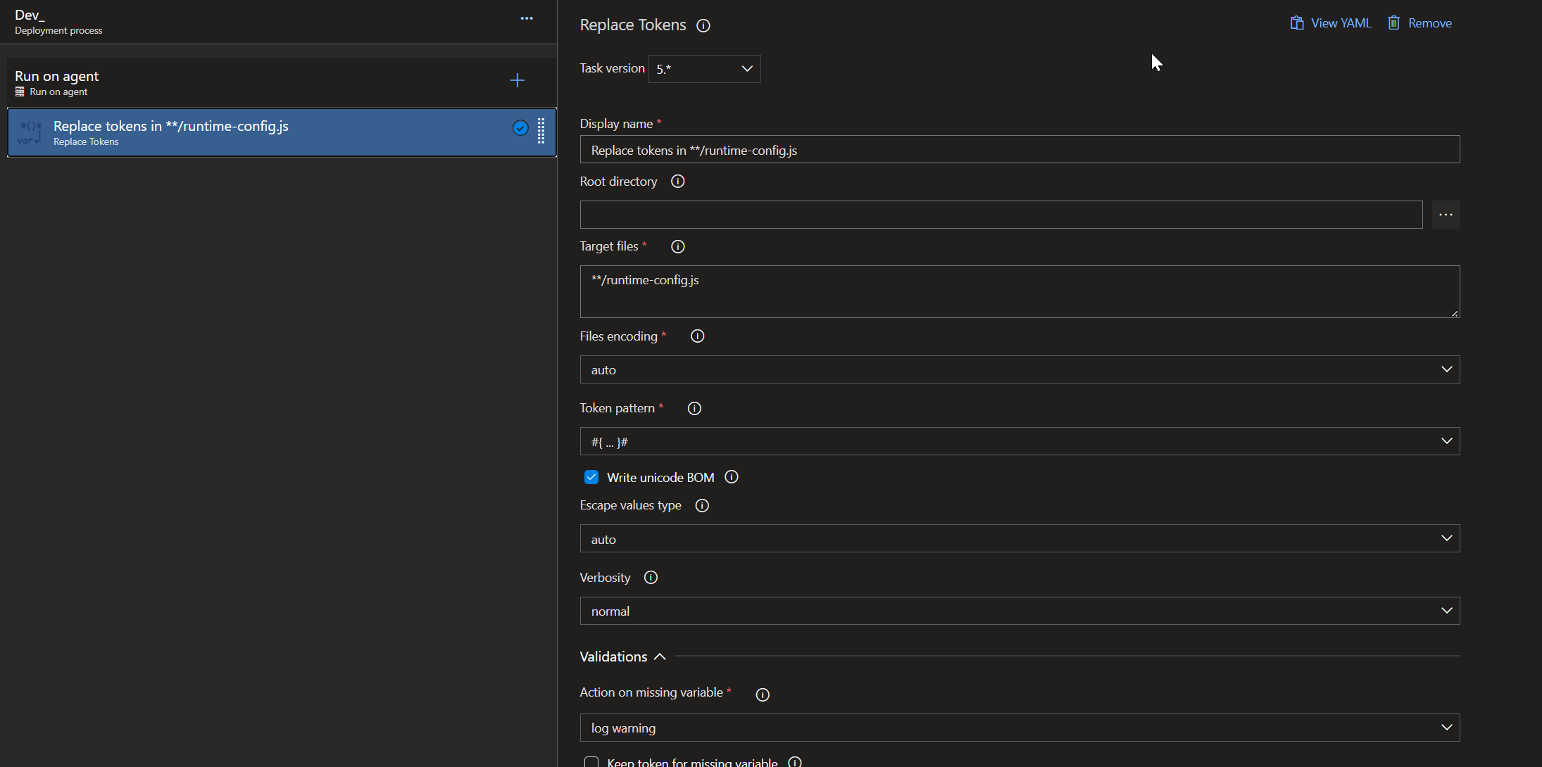This screenshot has height=767, width=1542.
Task: Uncheck Write unicode BOM checkbox
Action: point(591,478)
